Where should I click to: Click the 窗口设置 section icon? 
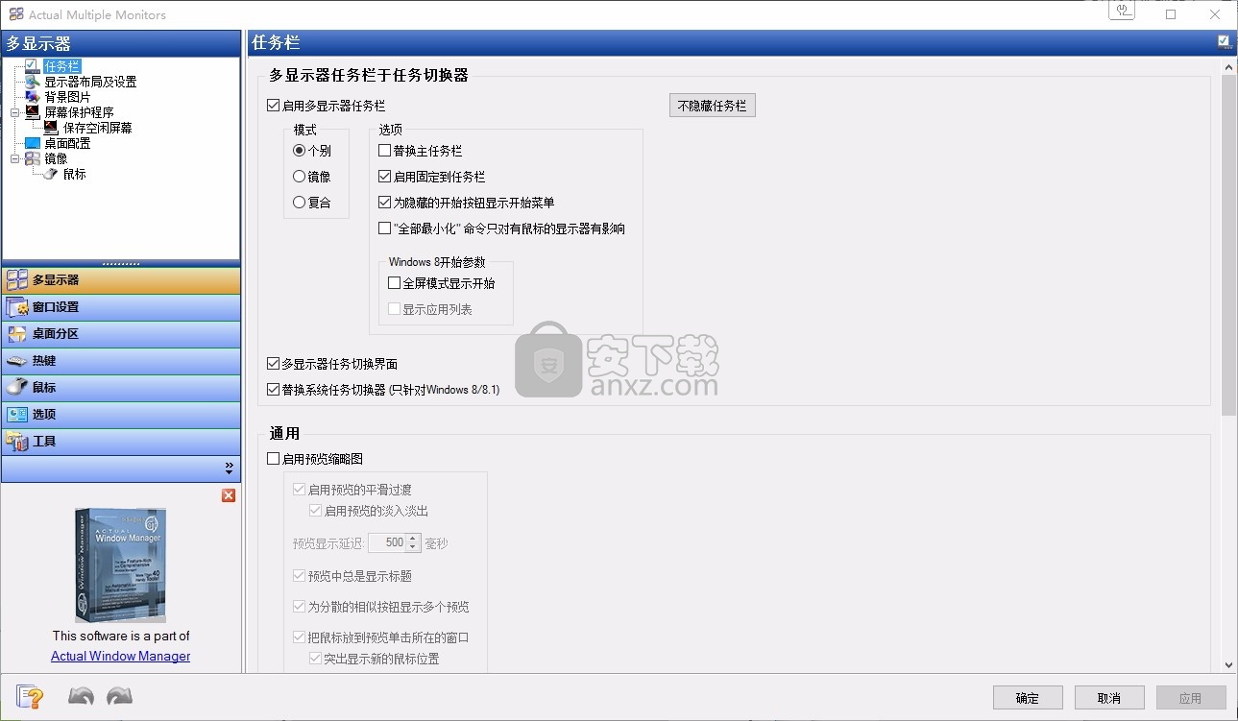(x=17, y=307)
